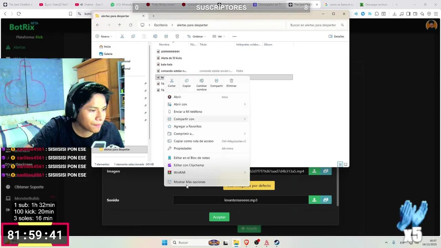Show hidden system tray icons chevron
The image size is (441, 248).
[386, 242]
